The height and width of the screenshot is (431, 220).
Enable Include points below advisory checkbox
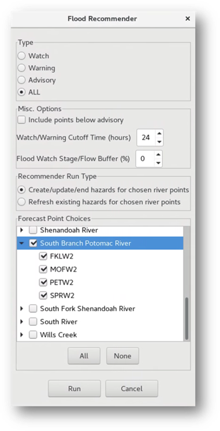pyautogui.click(x=21, y=120)
